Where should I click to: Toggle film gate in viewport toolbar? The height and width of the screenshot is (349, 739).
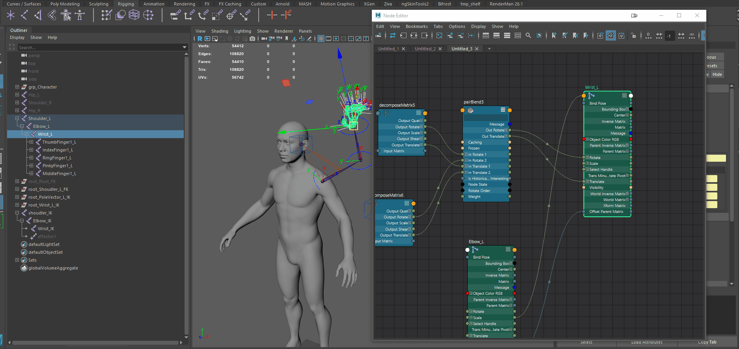click(328, 39)
